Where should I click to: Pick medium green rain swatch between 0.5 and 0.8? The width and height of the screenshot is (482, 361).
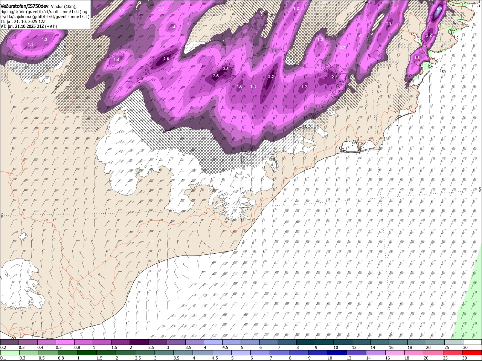[x=48, y=353]
